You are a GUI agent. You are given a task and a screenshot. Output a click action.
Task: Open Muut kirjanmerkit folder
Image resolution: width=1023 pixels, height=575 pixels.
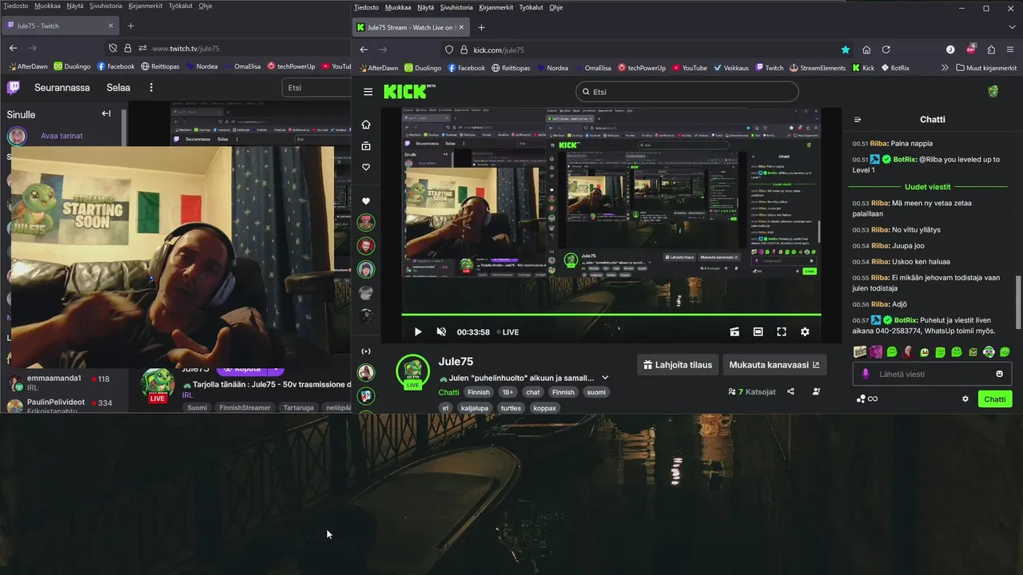coord(986,68)
